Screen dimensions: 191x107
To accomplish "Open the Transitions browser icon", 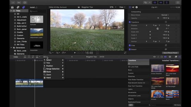I will (180, 57).
